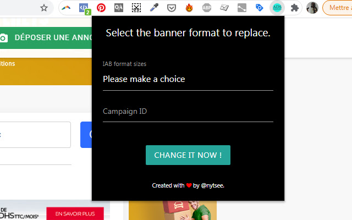
Task: Open the puzzle-piece Extensions menu
Action: tap(295, 8)
